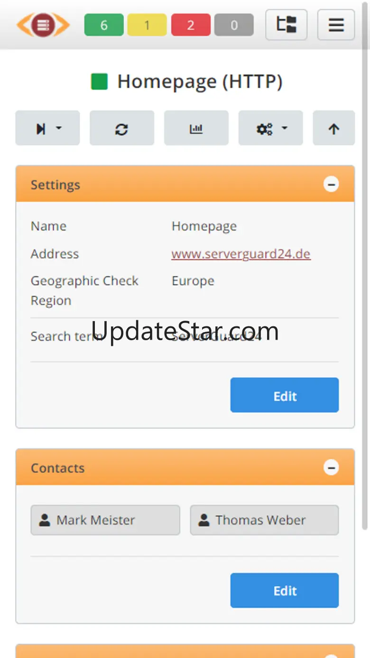This screenshot has height=658, width=370.
Task: Click the Homepage name value
Action: 204,226
